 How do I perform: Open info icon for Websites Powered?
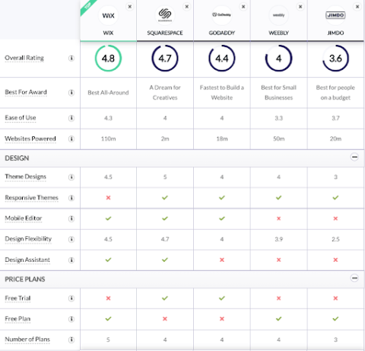click(71, 139)
